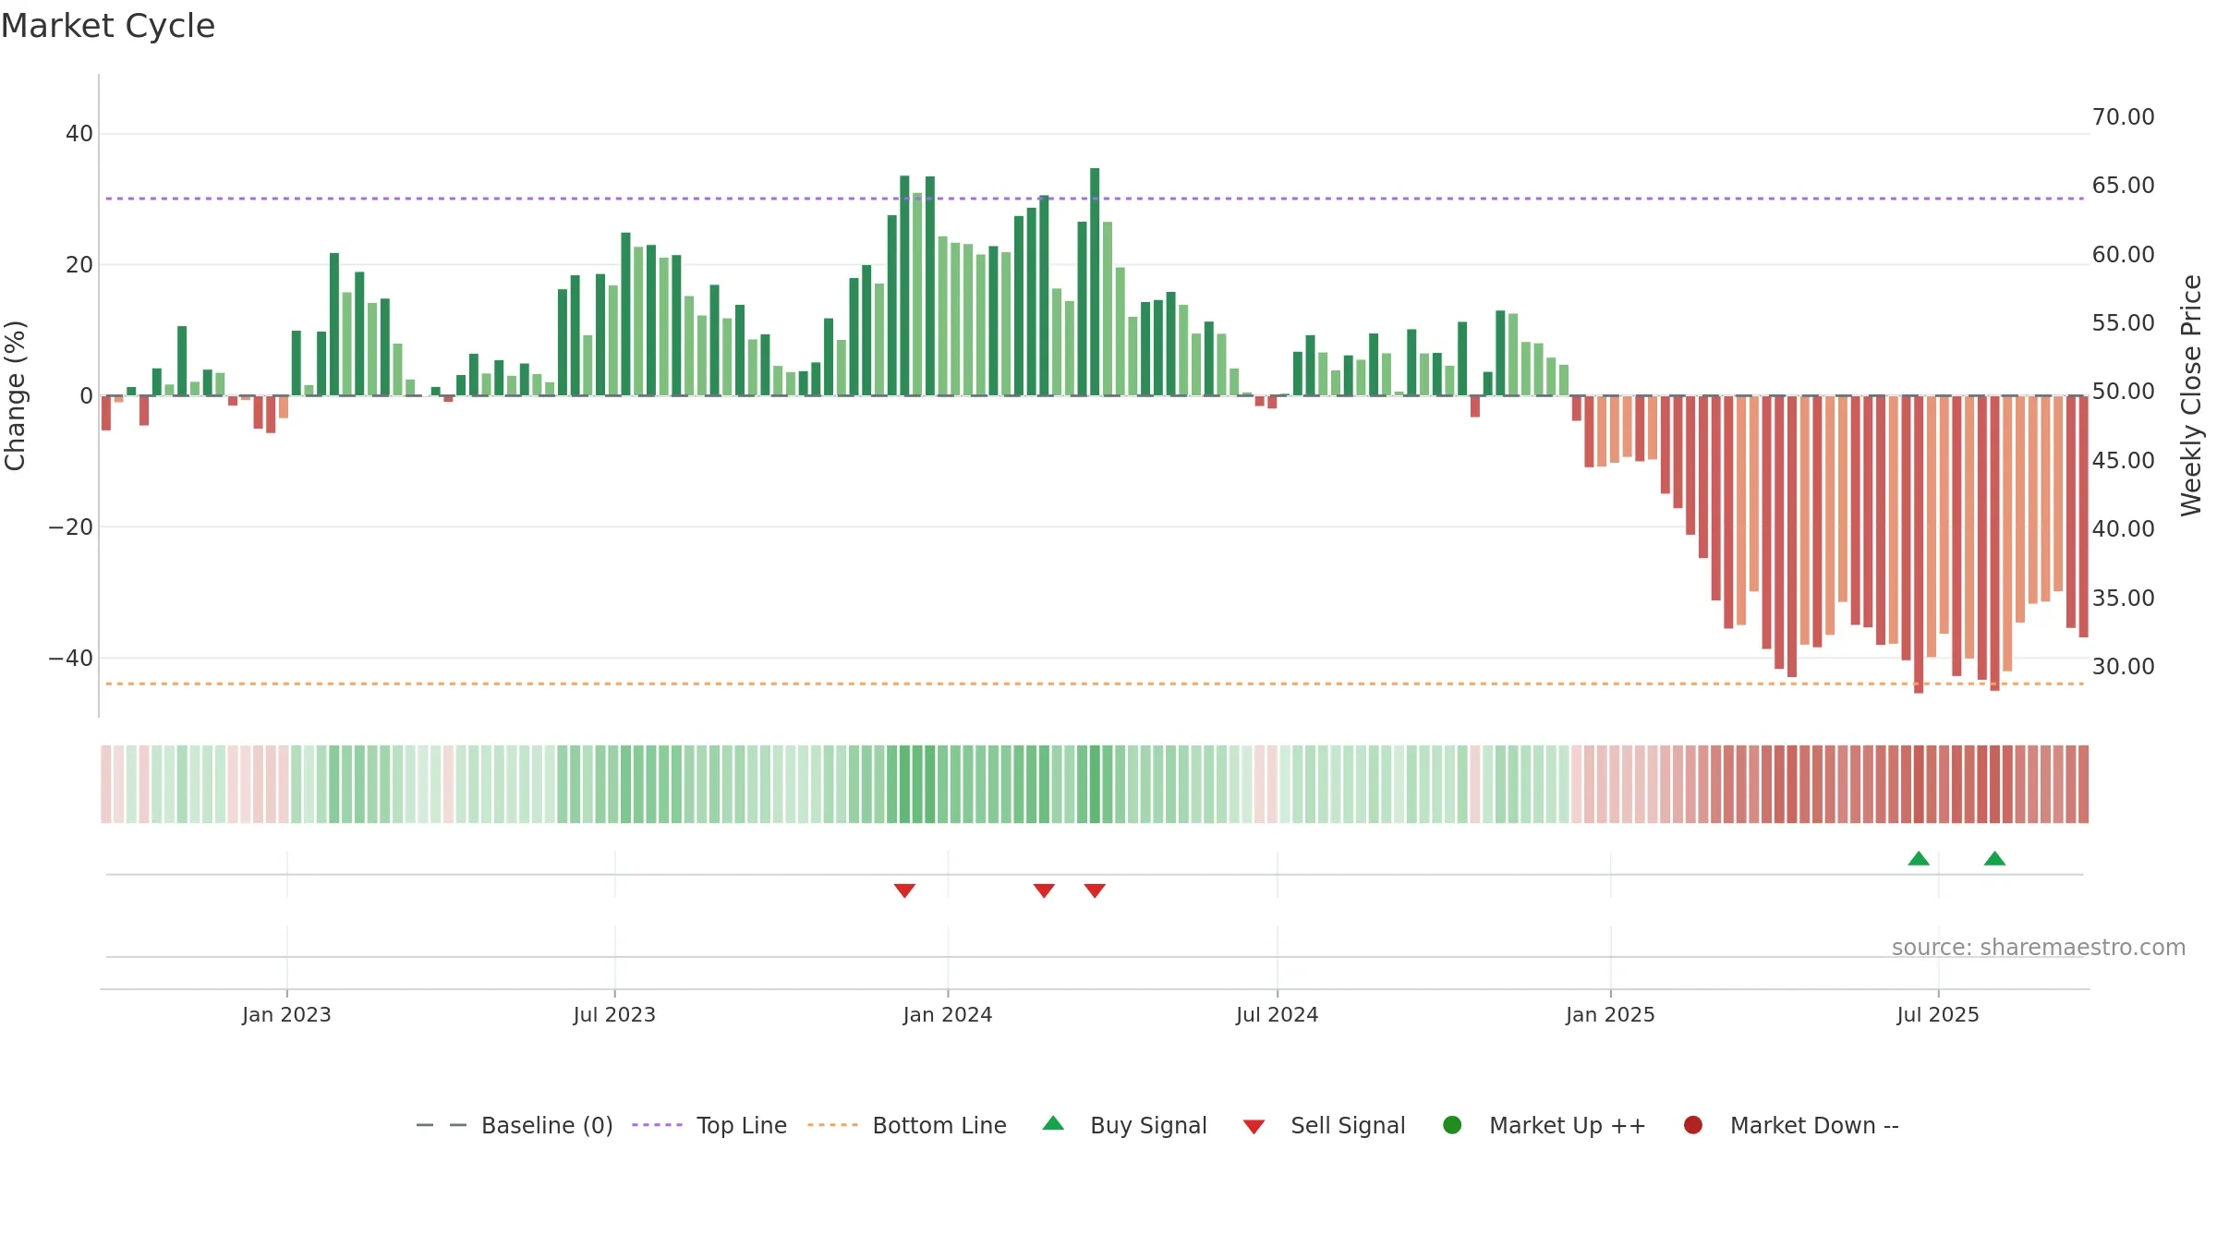2217x1247 pixels.
Task: Click the 65.00 price axis label
Action: pyautogui.click(x=2124, y=186)
